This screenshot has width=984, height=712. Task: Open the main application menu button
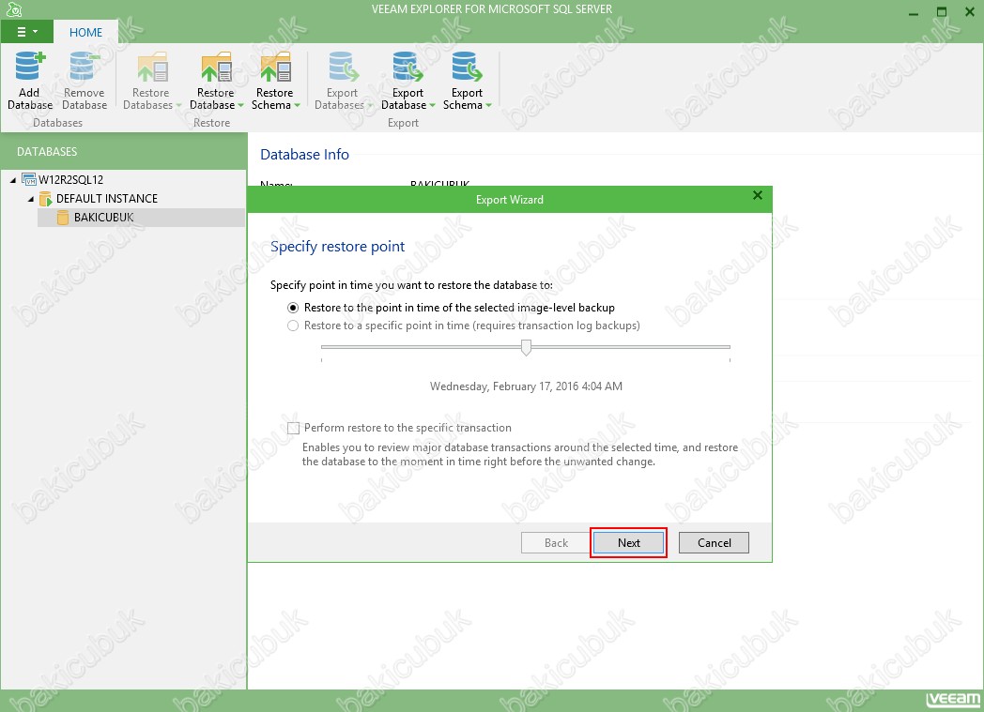[x=26, y=32]
